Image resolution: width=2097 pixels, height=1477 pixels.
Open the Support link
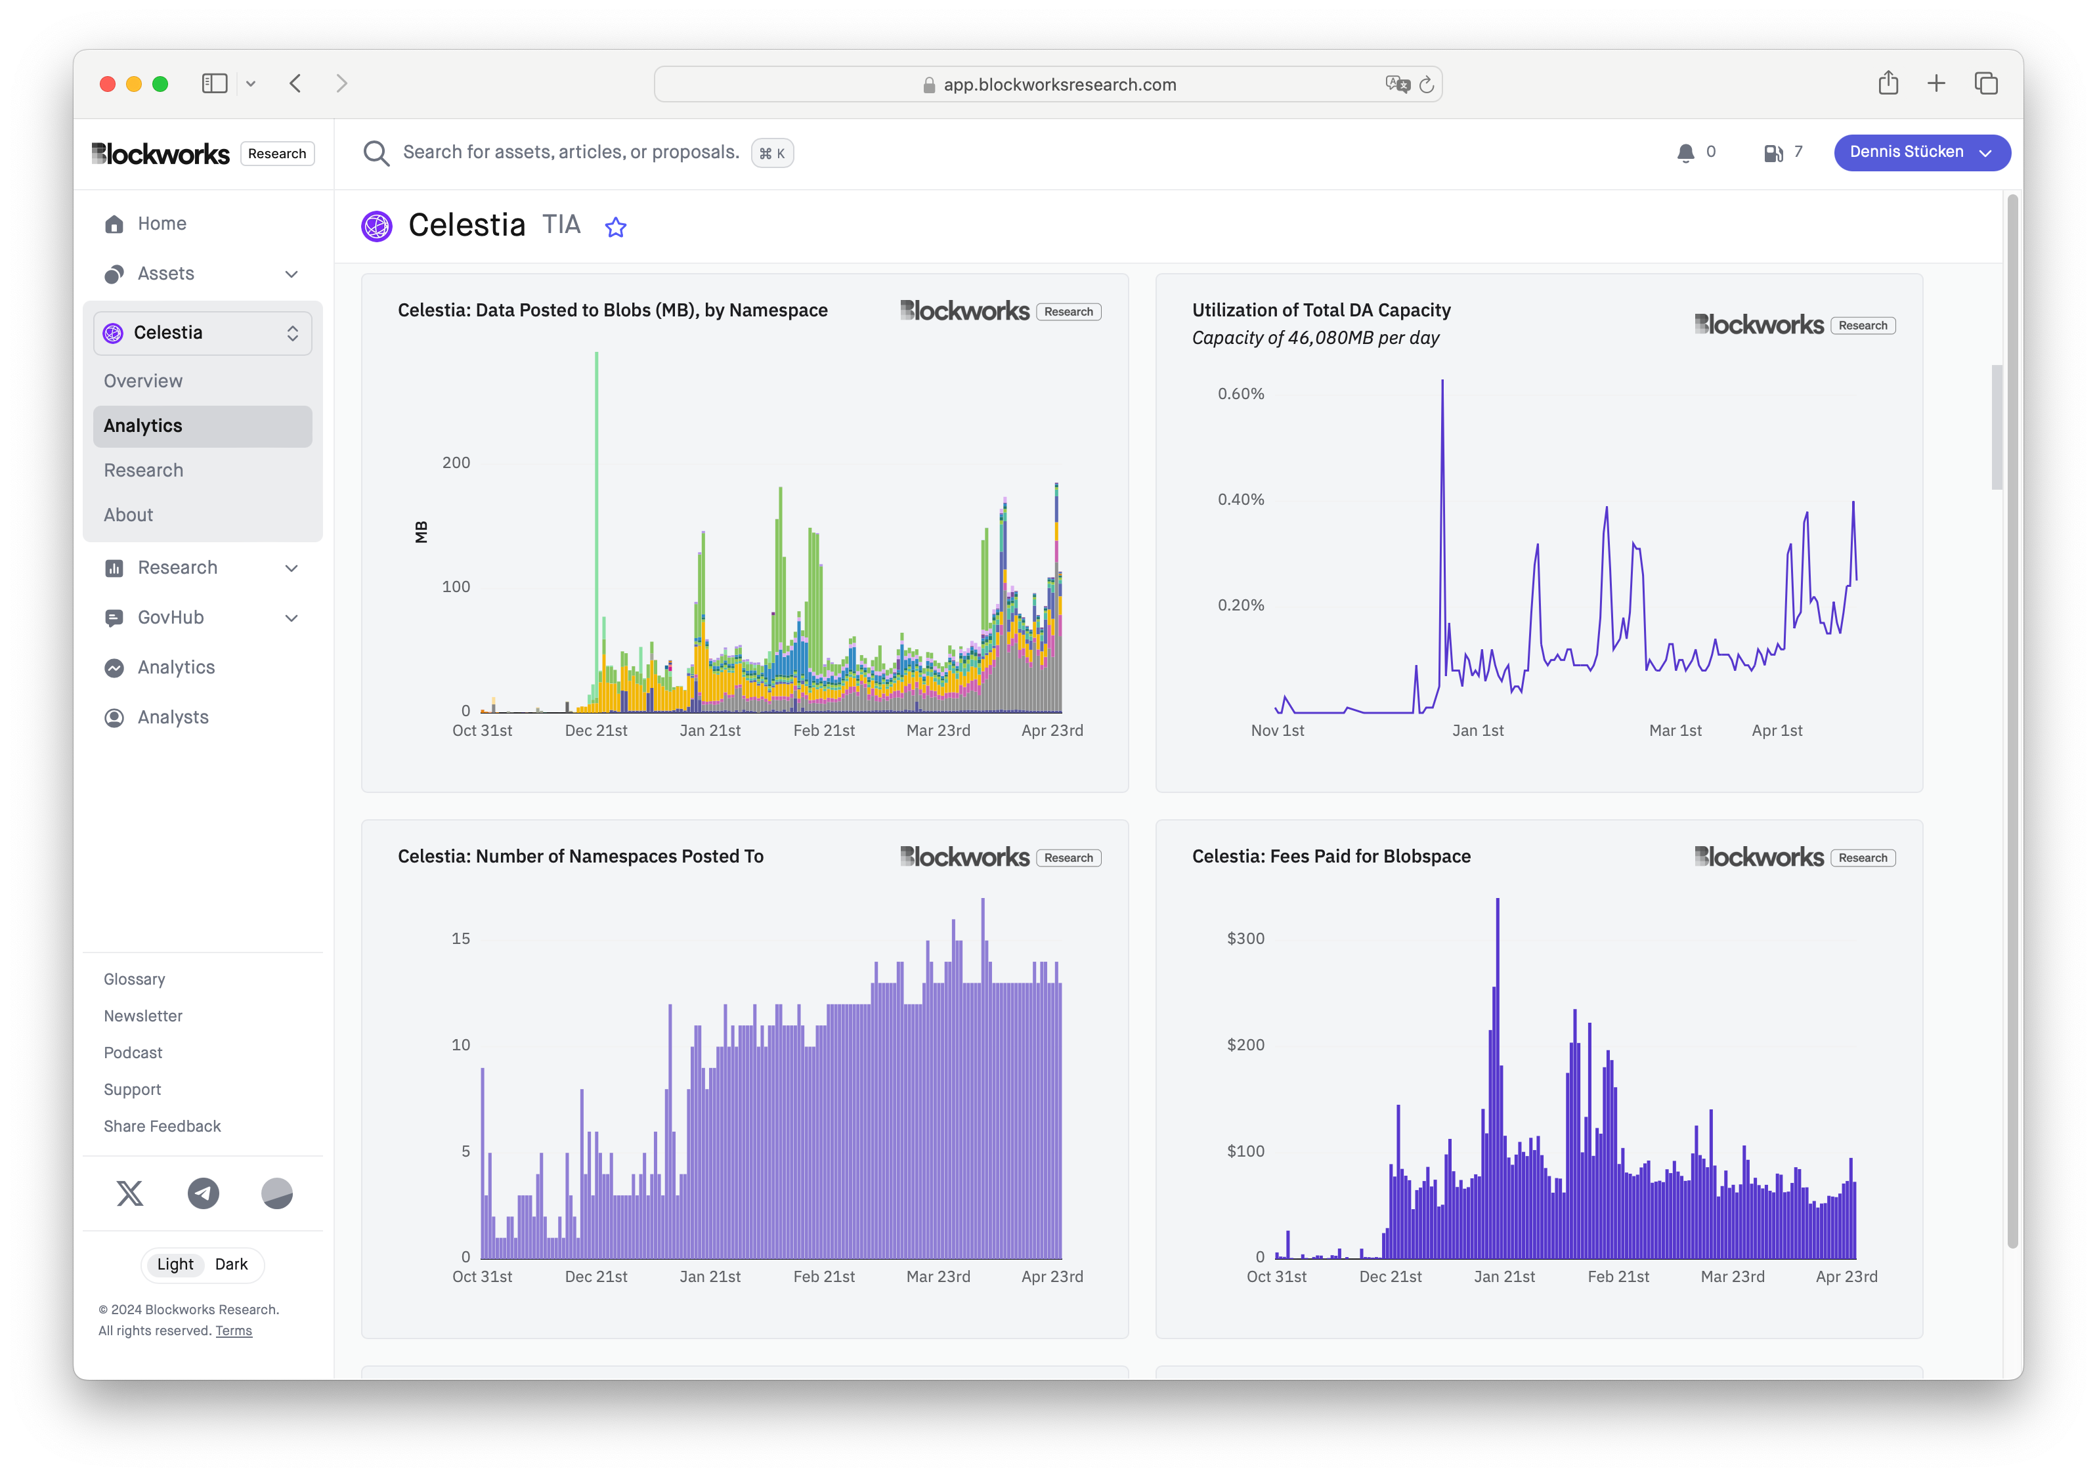tap(131, 1090)
